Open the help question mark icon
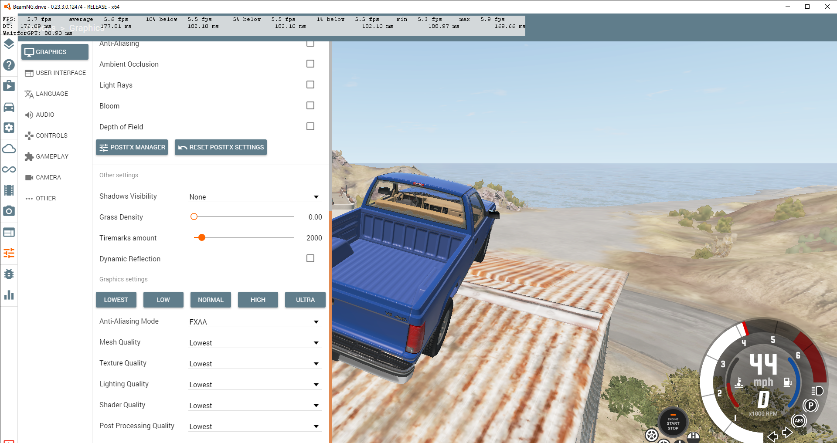The width and height of the screenshot is (837, 443). click(x=9, y=65)
